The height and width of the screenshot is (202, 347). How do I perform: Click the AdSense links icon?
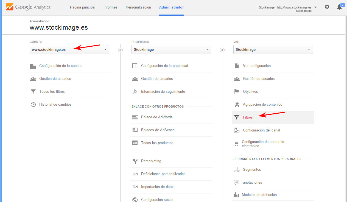135,130
